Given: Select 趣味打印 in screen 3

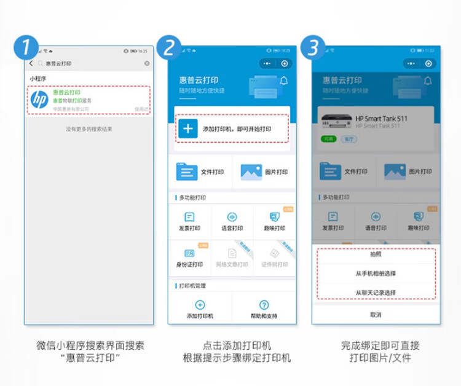Looking at the screenshot, I should point(419,221).
